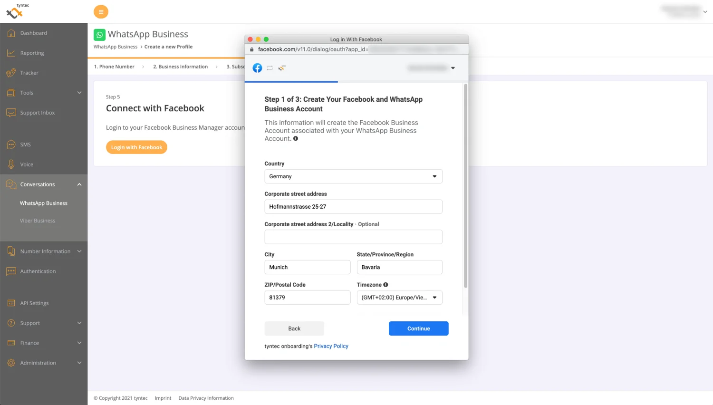Expand the Finance submenu chevron
Viewport: 713px width, 405px height.
click(x=79, y=343)
